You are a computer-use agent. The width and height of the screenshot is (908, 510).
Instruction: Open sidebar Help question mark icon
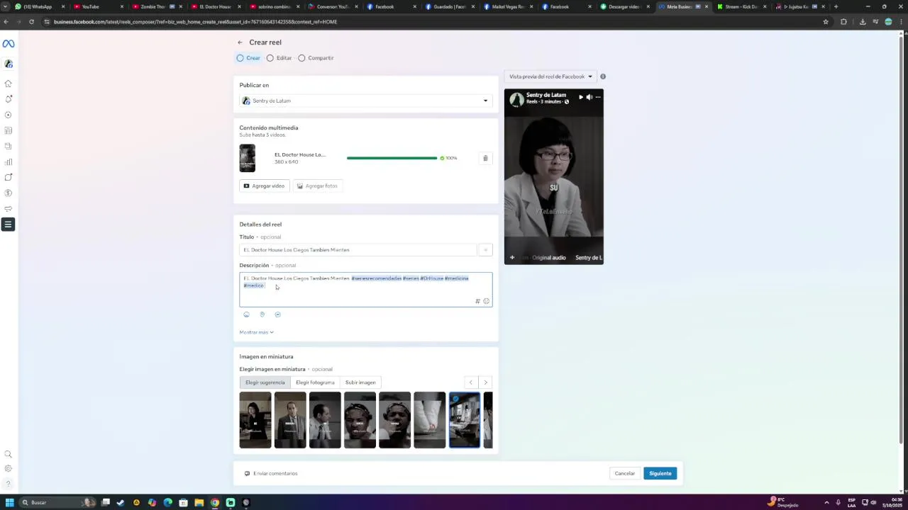pyautogui.click(x=8, y=484)
